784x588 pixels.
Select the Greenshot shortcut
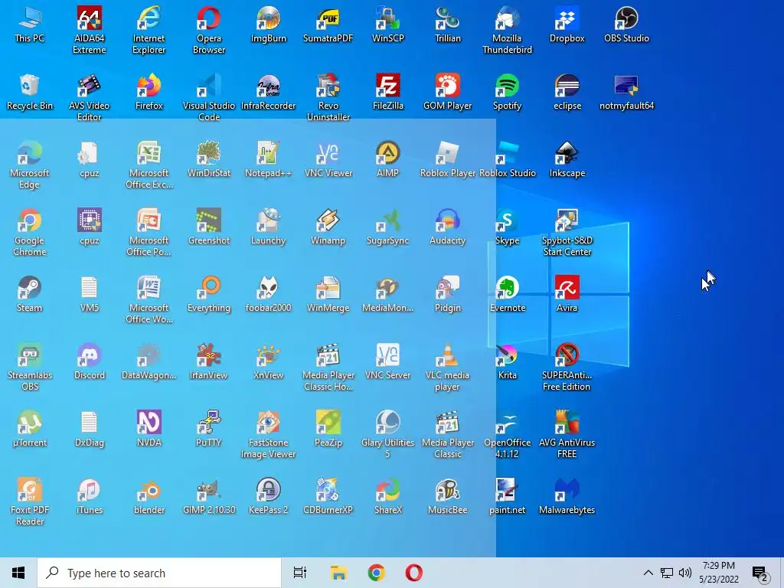tap(209, 227)
